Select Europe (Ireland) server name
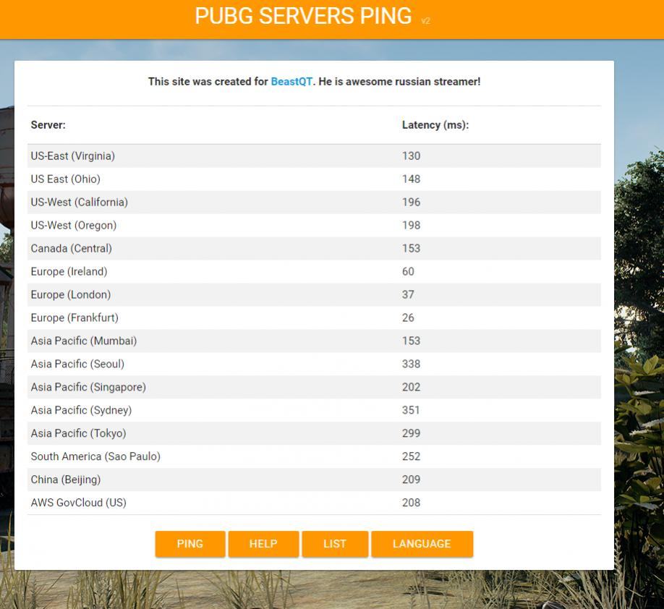 click(x=69, y=271)
